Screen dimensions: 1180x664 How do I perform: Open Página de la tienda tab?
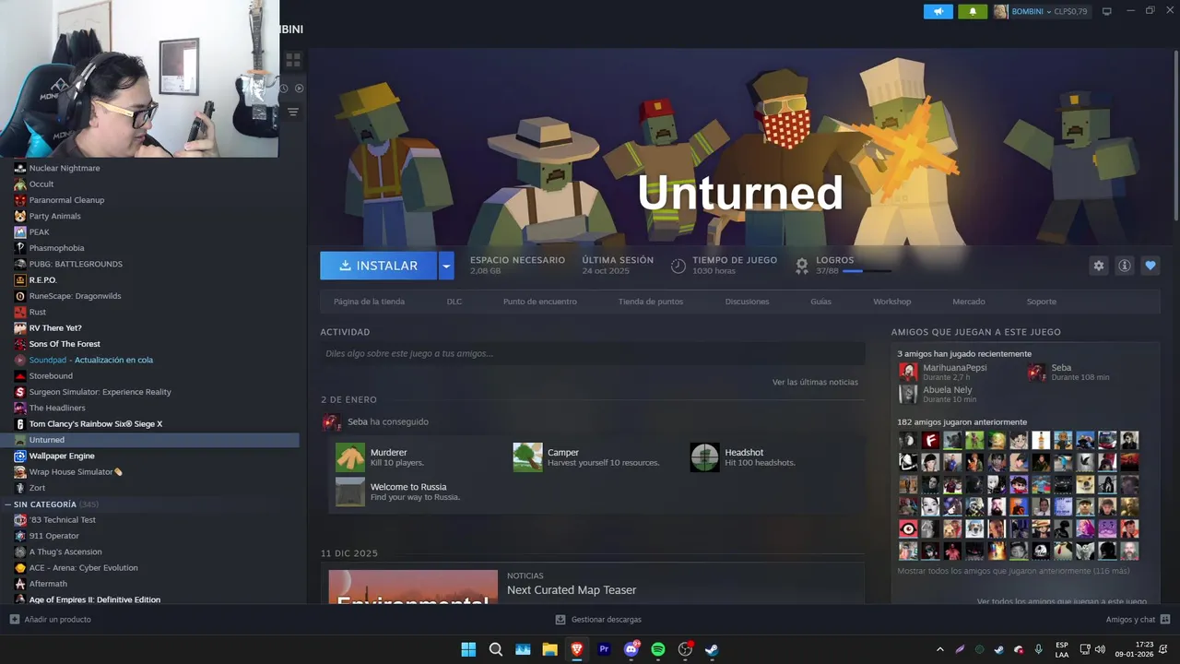369,302
